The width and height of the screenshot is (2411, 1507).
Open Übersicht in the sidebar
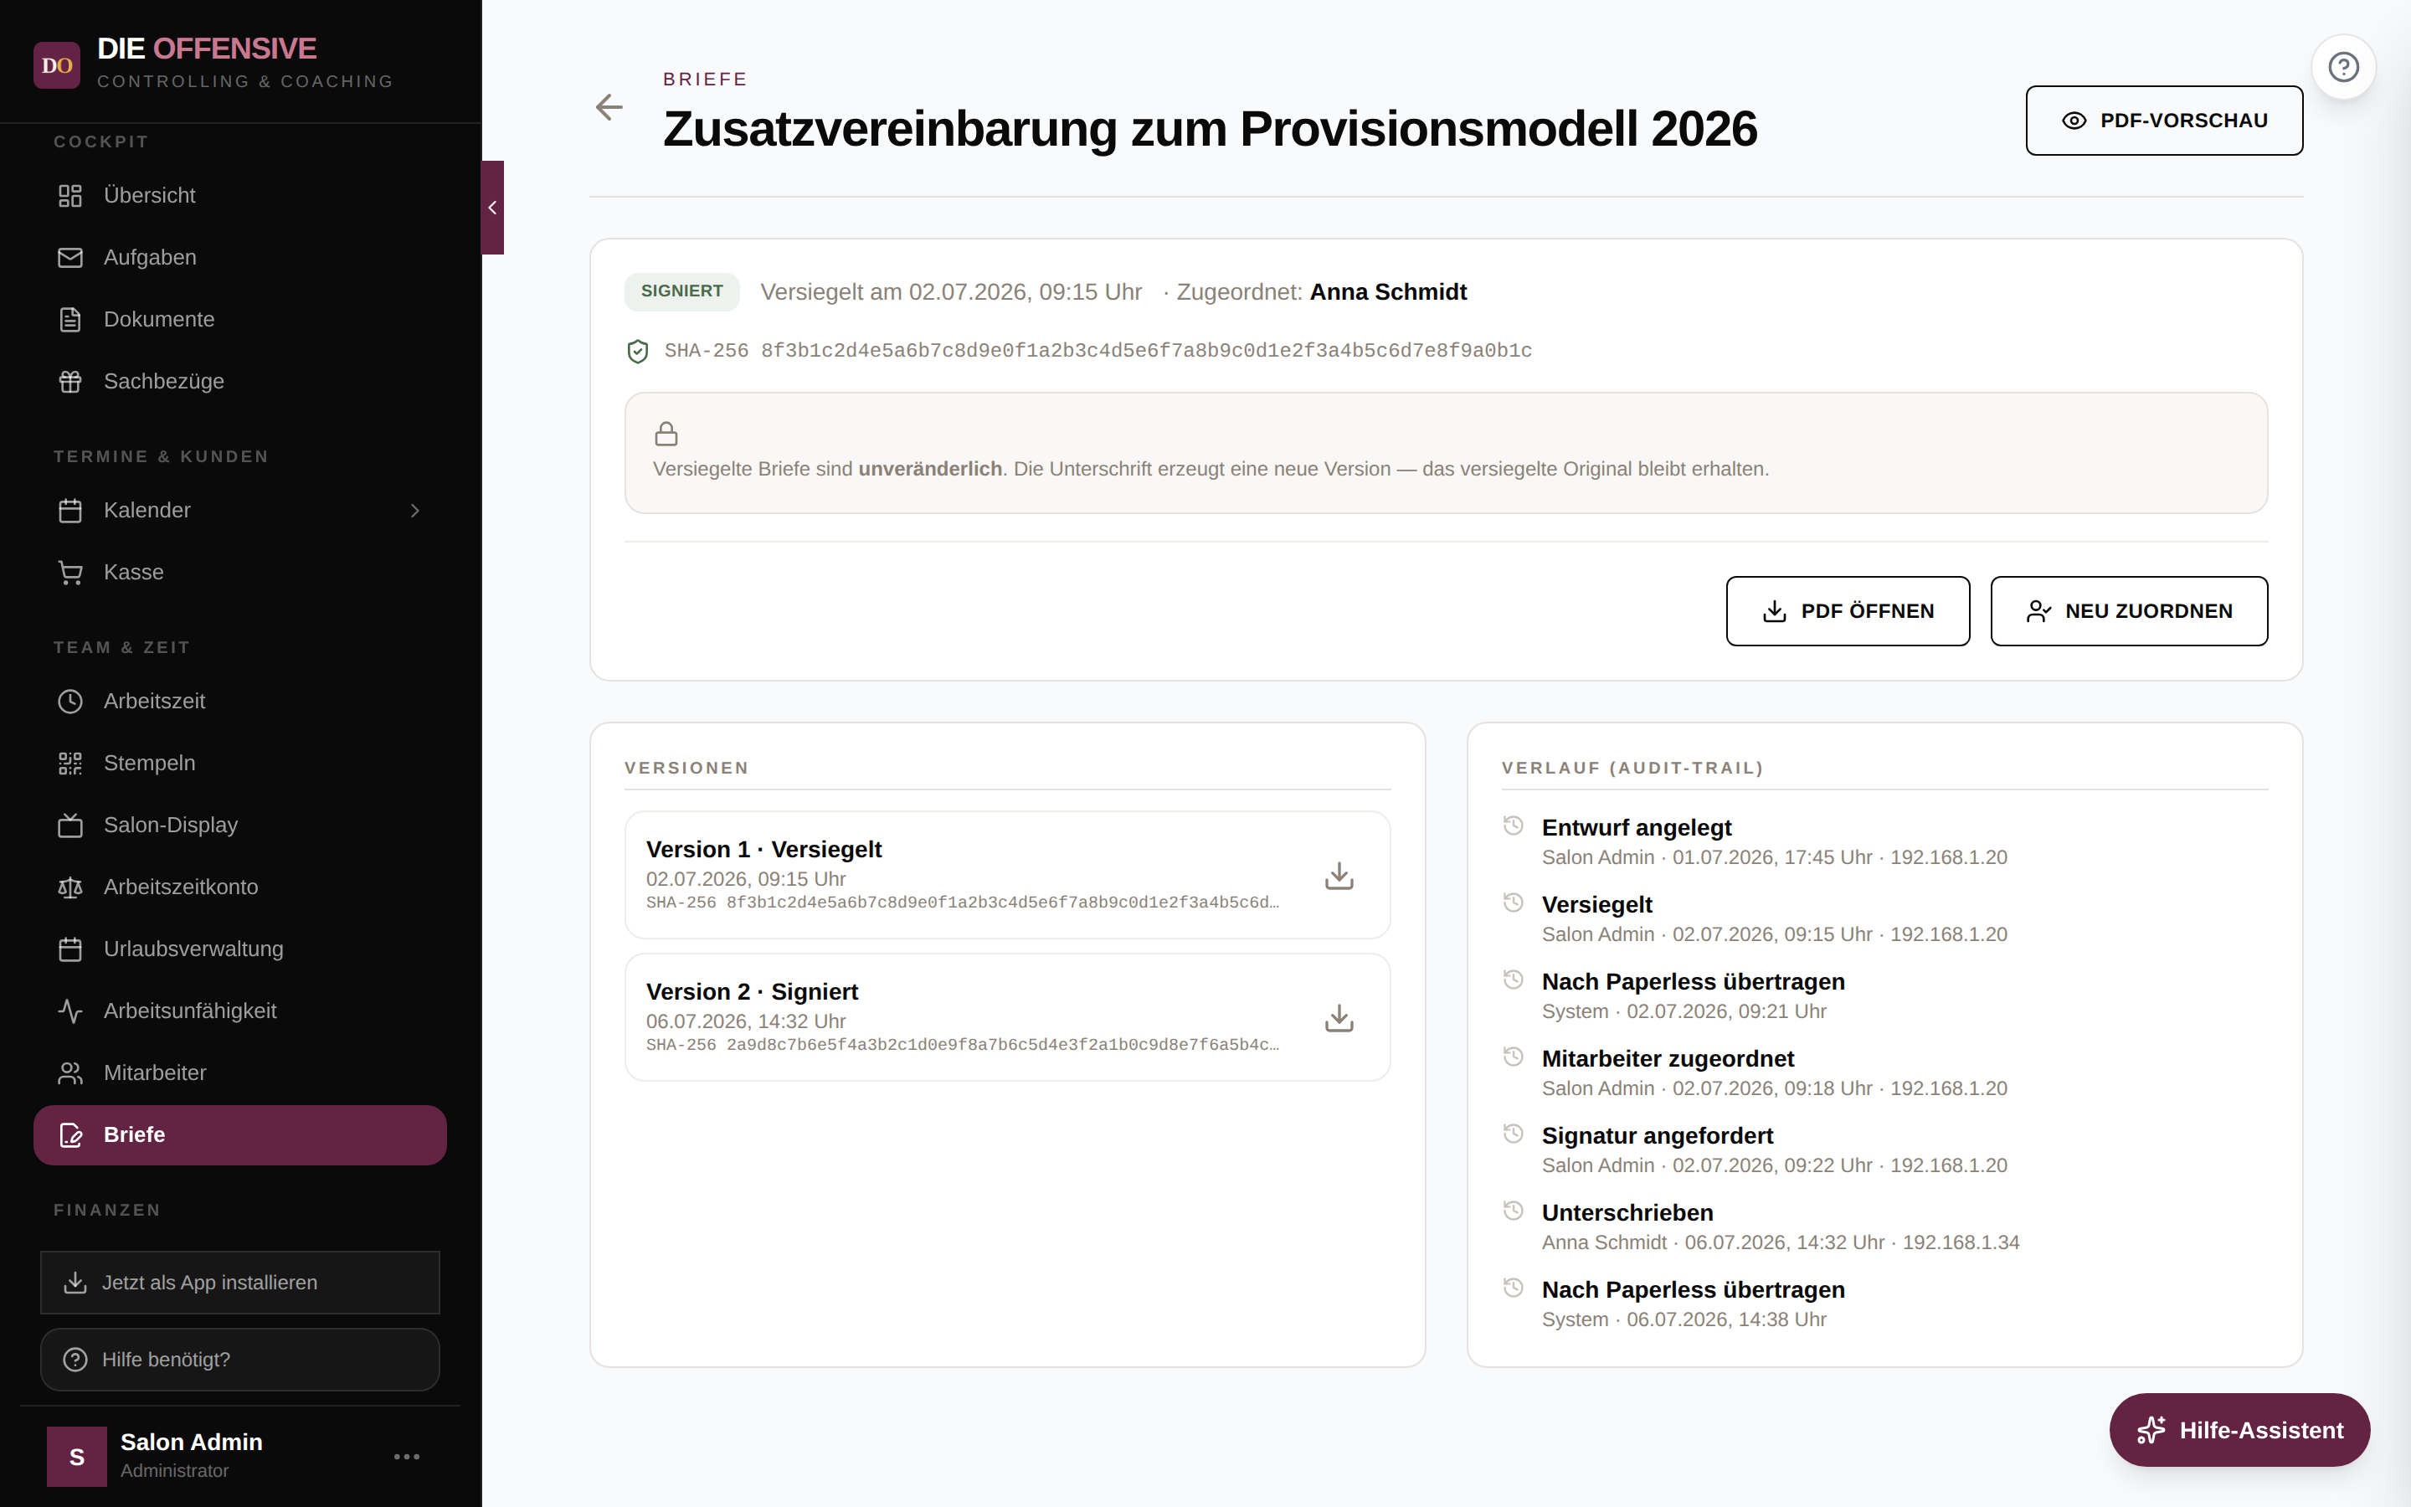pyautogui.click(x=240, y=195)
